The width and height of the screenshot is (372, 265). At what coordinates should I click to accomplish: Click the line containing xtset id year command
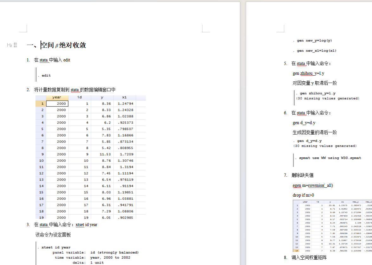click(66, 225)
